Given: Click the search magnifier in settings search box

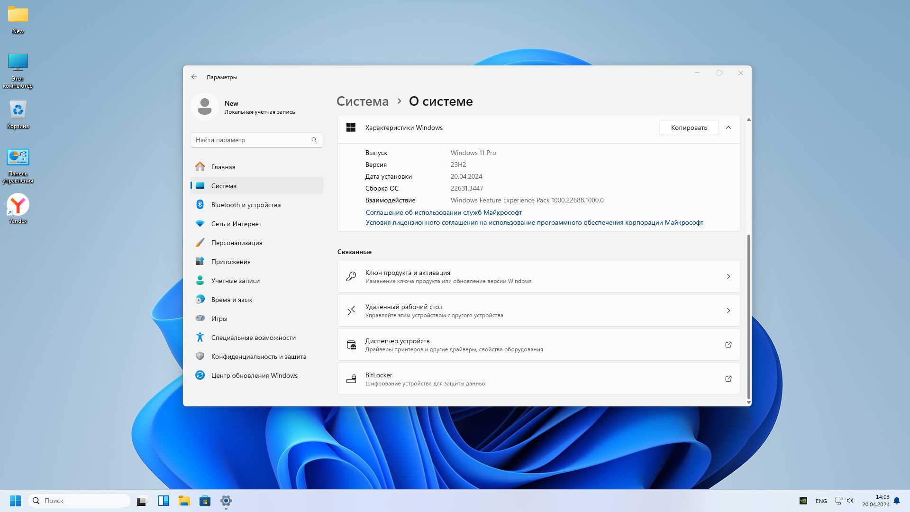Looking at the screenshot, I should click(x=314, y=140).
